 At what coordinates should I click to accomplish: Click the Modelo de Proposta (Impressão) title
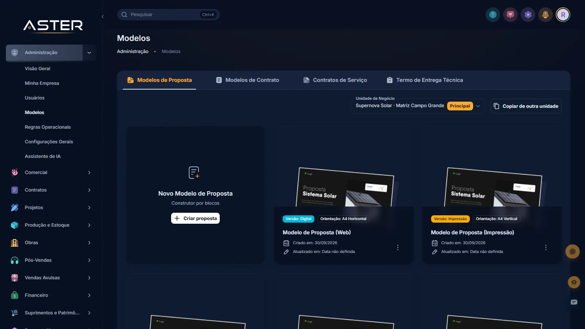pyautogui.click(x=472, y=232)
